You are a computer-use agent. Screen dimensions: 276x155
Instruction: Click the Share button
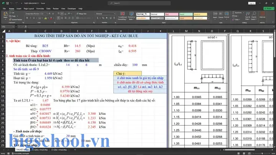pyautogui.click(x=269, y=8)
